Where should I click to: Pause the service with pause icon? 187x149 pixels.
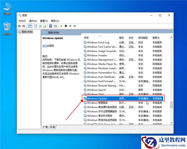[70, 26]
